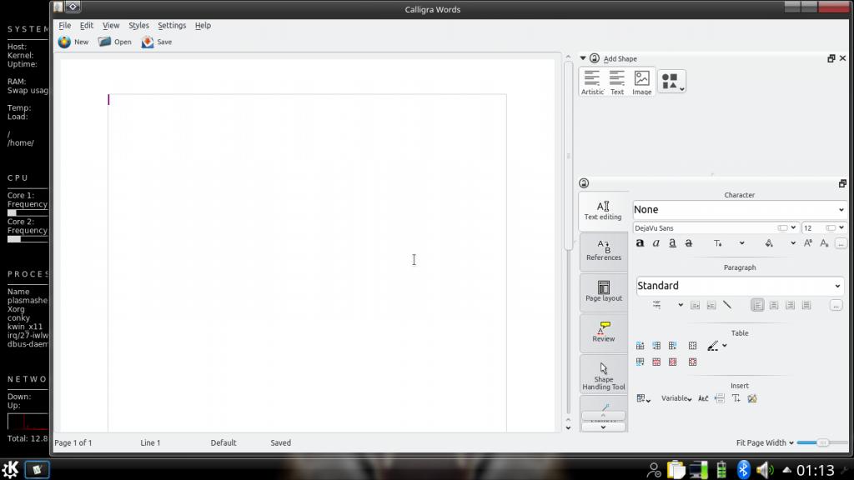Open the Settings menu
Viewport: 854px width, 480px height.
[172, 26]
